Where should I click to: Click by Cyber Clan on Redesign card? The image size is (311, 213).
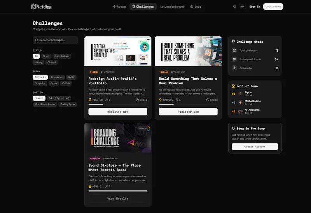coord(108,72)
